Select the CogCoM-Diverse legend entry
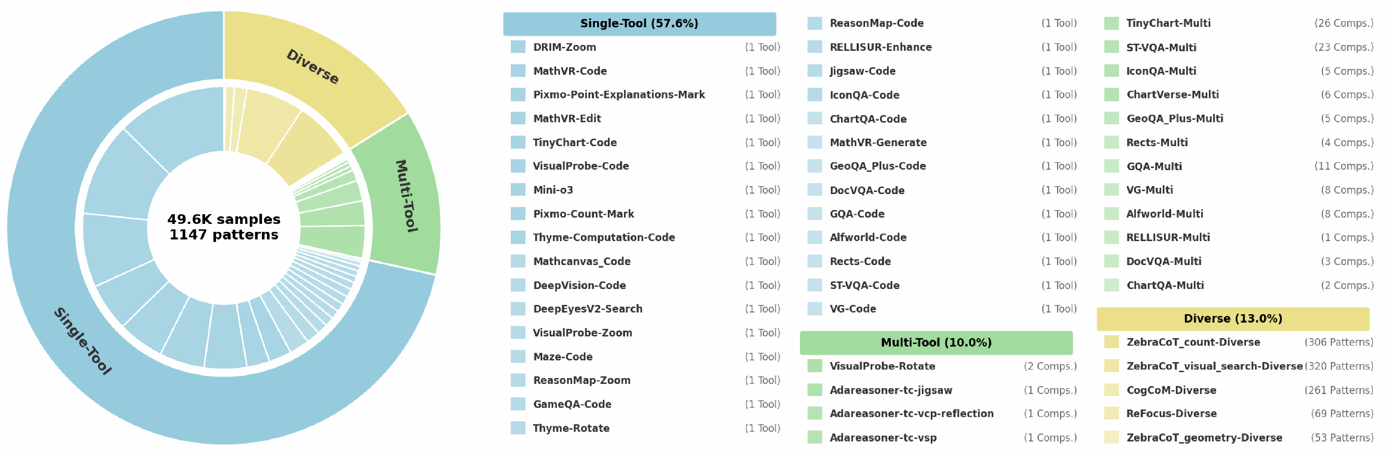This screenshot has width=1391, height=457. point(1239,390)
